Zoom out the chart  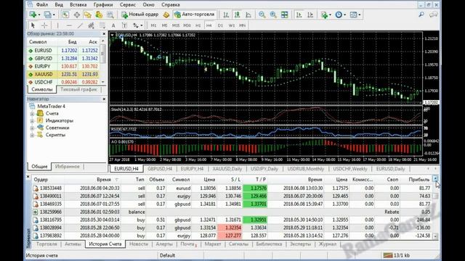262,14
